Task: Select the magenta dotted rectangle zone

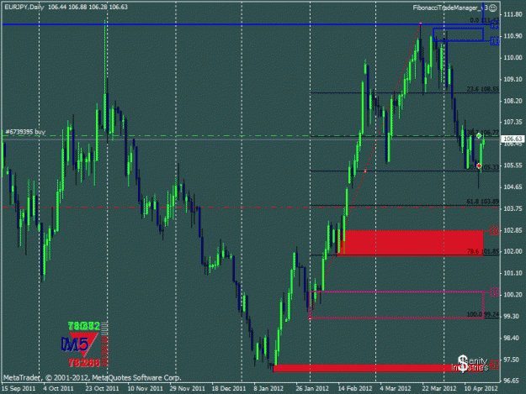Action: pyautogui.click(x=396, y=305)
